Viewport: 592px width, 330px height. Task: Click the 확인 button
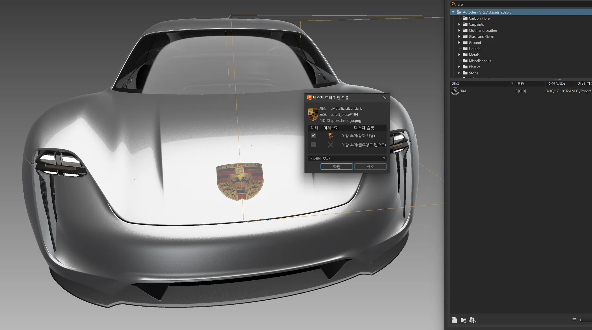pyautogui.click(x=336, y=167)
